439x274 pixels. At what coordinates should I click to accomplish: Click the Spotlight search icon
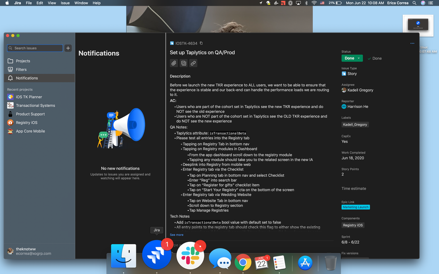(414, 3)
